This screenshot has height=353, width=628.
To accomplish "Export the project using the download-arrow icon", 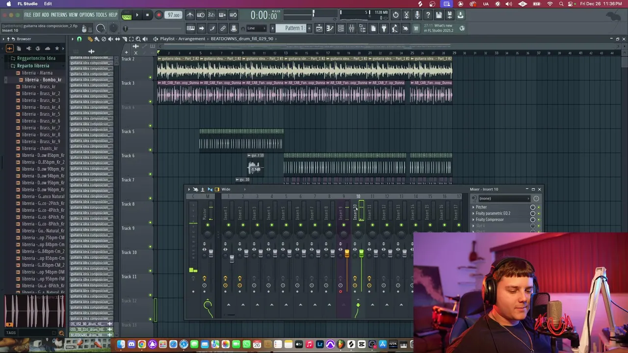I will tap(461, 15).
